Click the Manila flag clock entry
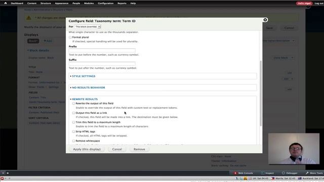324x182 pixels. point(283,178)
